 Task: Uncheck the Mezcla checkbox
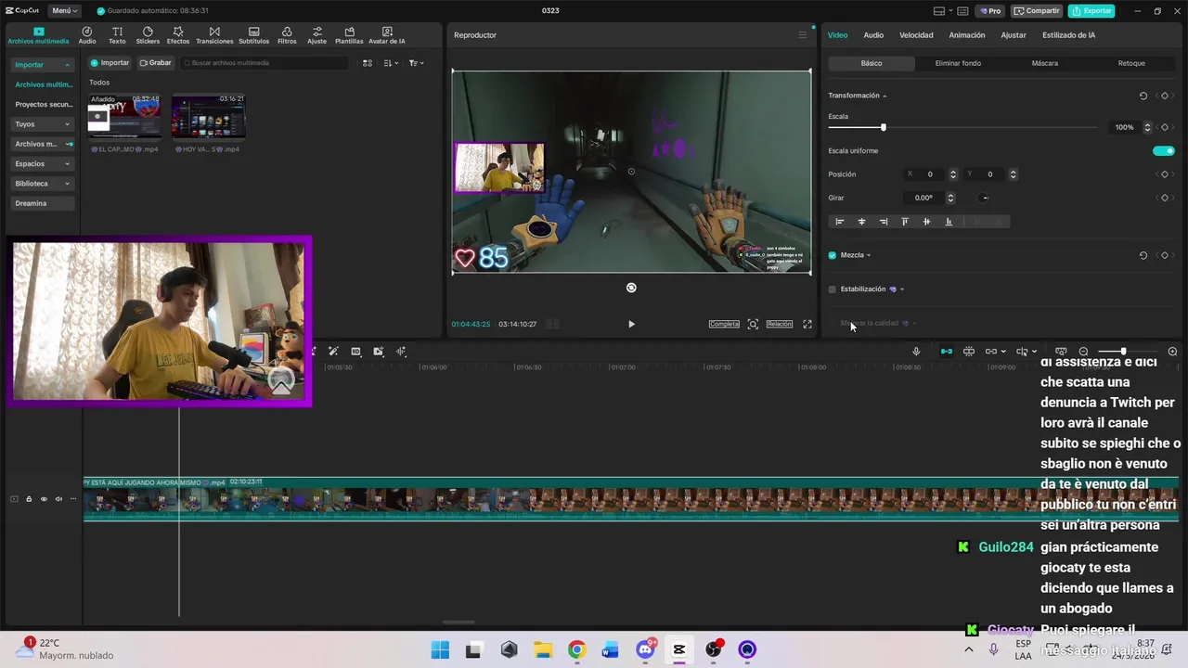tap(832, 255)
